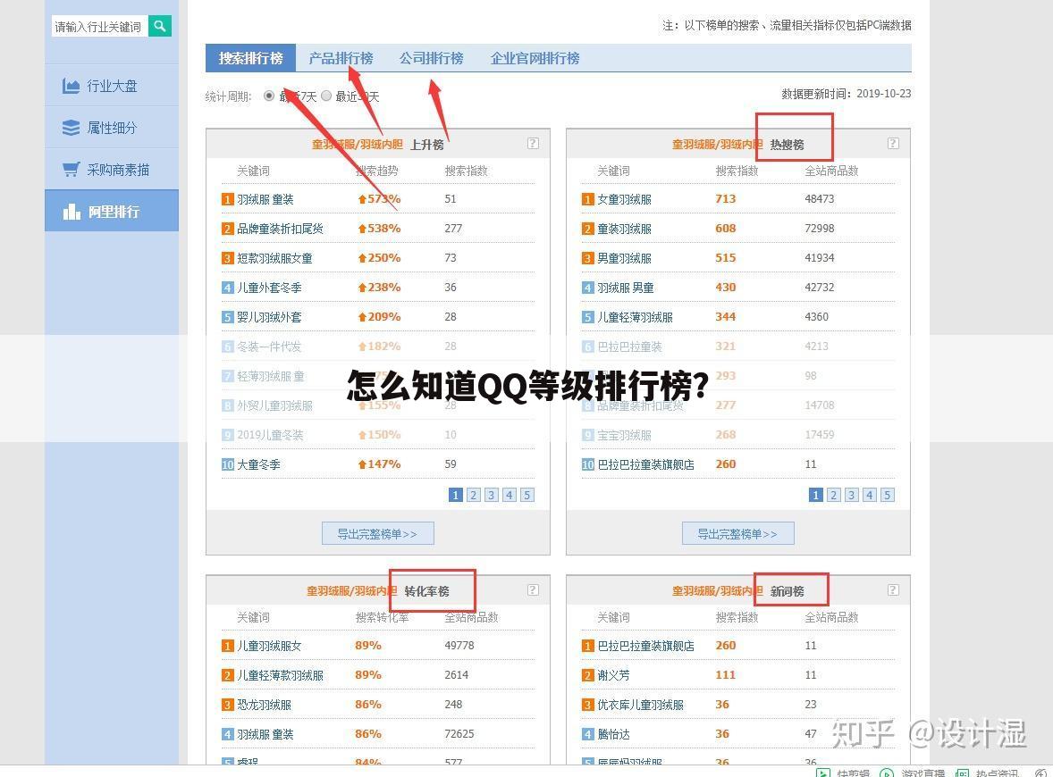Go to page 2 of 热搜榜
Viewport: 1053px width, 777px height.
tap(833, 495)
